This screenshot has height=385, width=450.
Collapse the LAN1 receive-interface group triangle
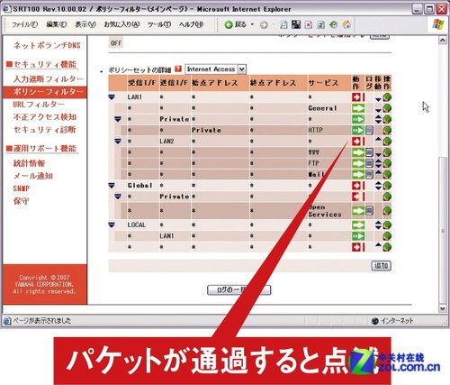(x=112, y=97)
